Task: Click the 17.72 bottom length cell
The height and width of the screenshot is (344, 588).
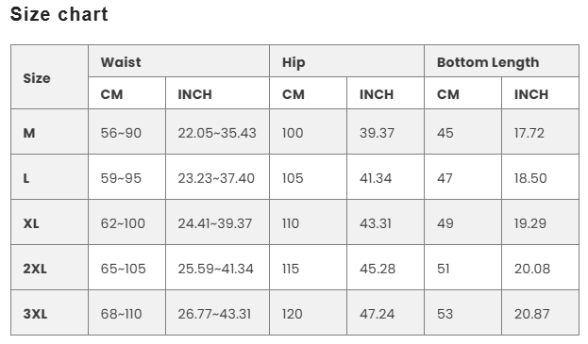Action: 540,132
